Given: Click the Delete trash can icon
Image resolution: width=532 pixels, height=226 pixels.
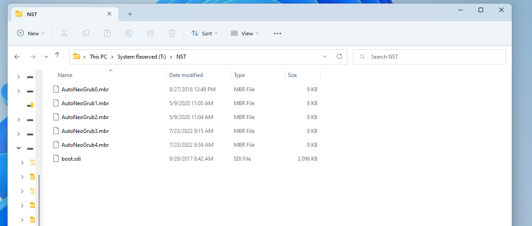Looking at the screenshot, I should (x=172, y=33).
